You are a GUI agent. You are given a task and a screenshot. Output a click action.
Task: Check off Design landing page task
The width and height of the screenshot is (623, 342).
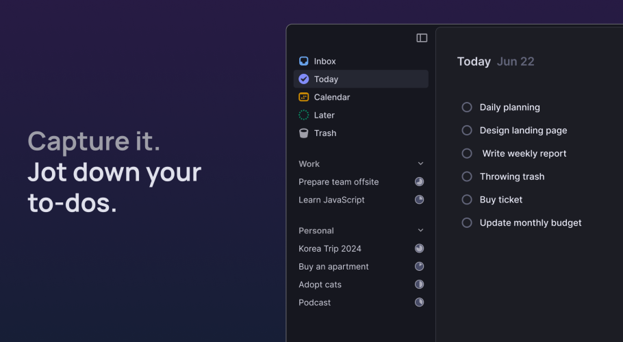point(467,130)
